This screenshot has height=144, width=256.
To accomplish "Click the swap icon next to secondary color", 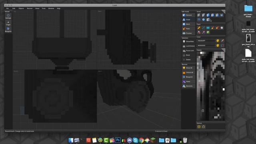I will pos(222,46).
